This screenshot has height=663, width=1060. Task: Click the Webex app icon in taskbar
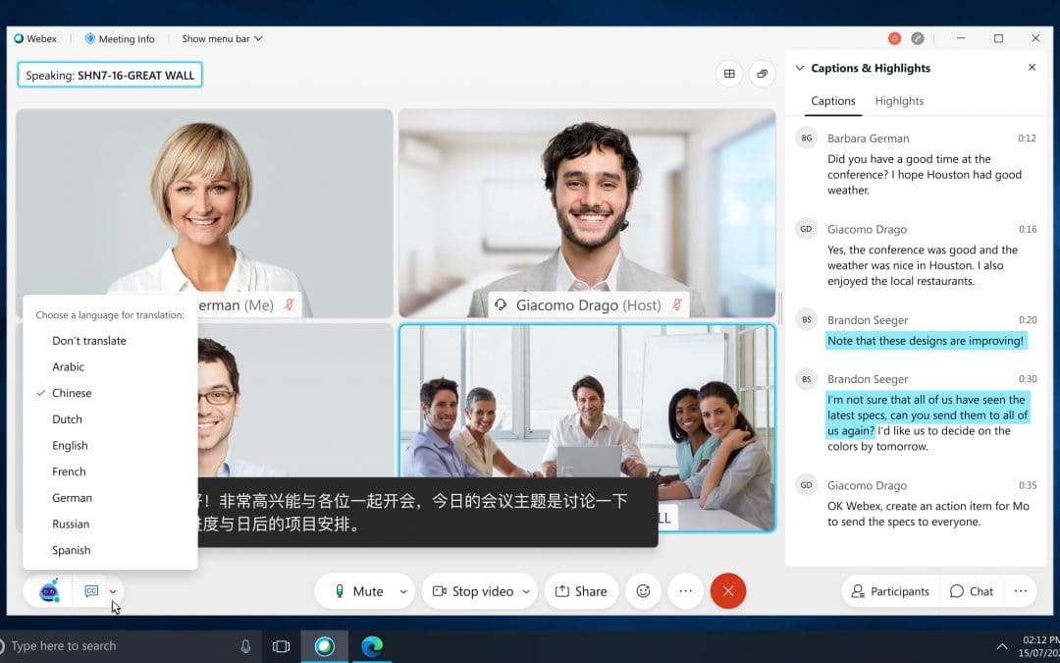325,646
